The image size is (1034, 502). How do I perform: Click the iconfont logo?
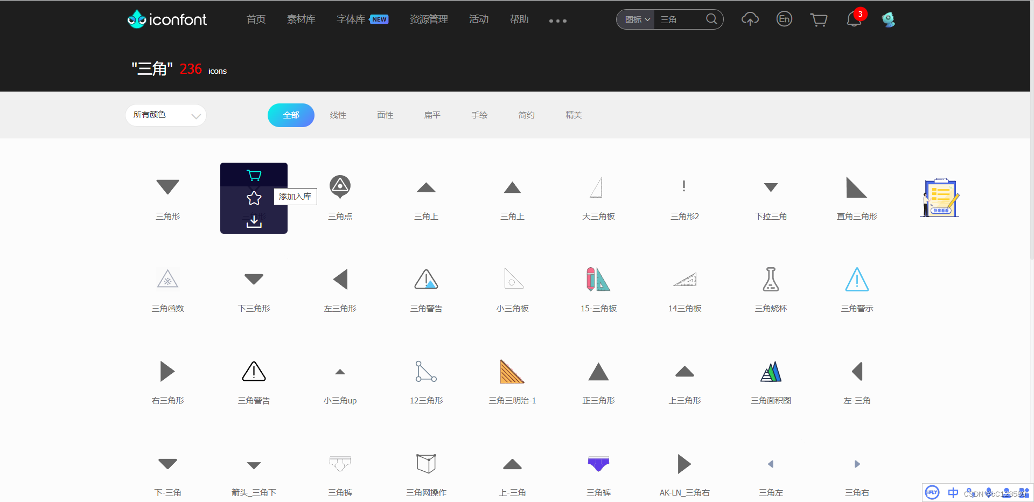click(x=166, y=19)
